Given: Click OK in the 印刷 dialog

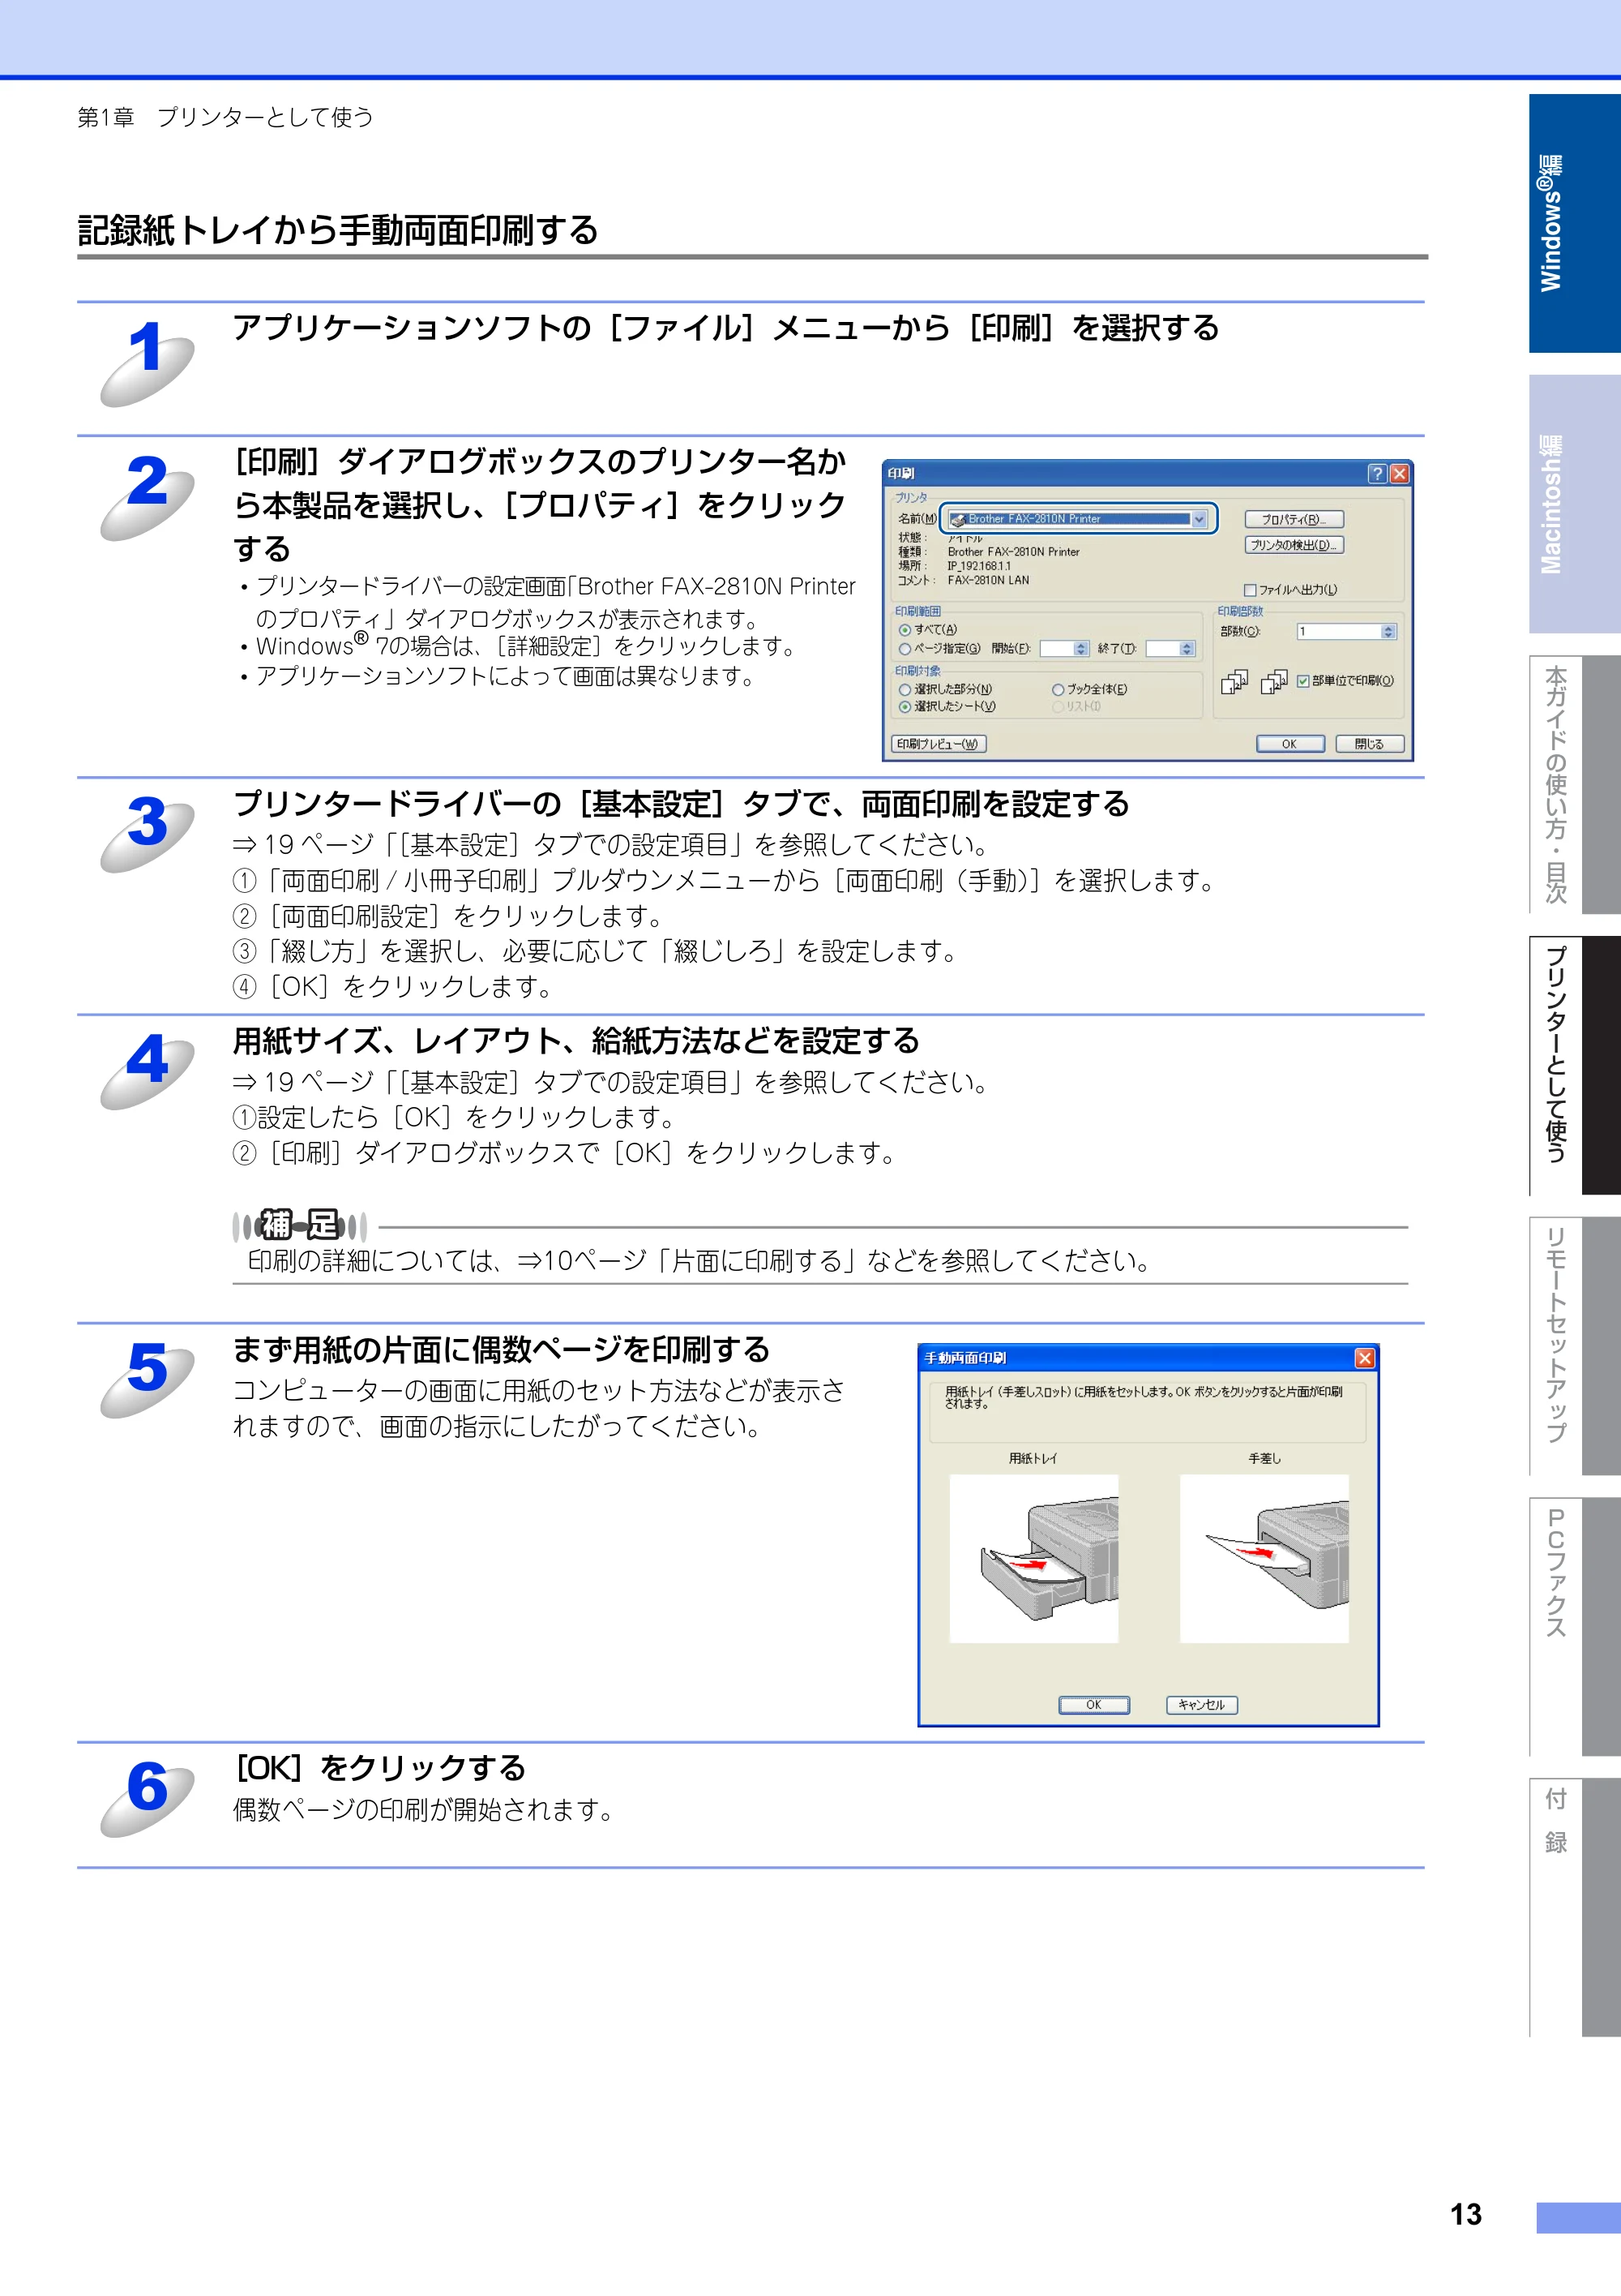Looking at the screenshot, I should pyautogui.click(x=1290, y=744).
